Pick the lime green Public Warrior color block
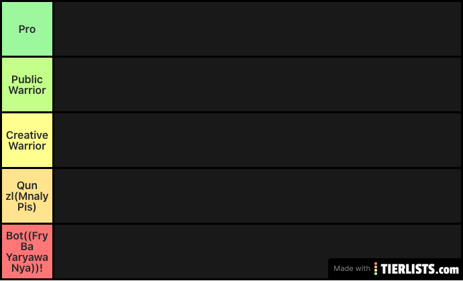 pyautogui.click(x=27, y=85)
